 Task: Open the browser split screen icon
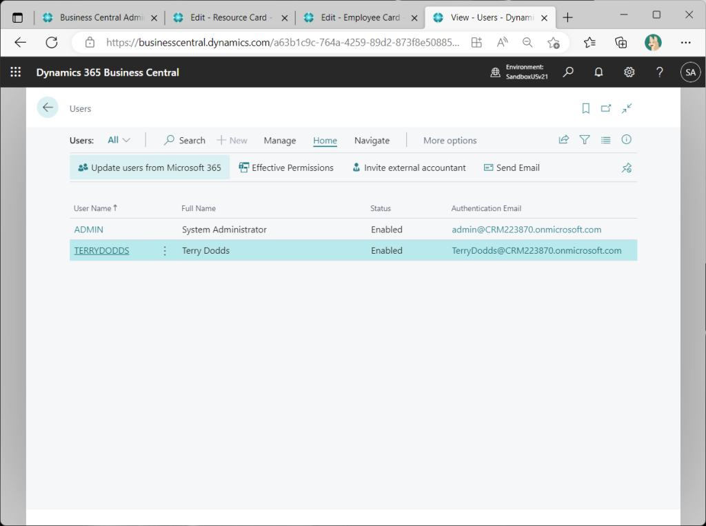tap(476, 43)
